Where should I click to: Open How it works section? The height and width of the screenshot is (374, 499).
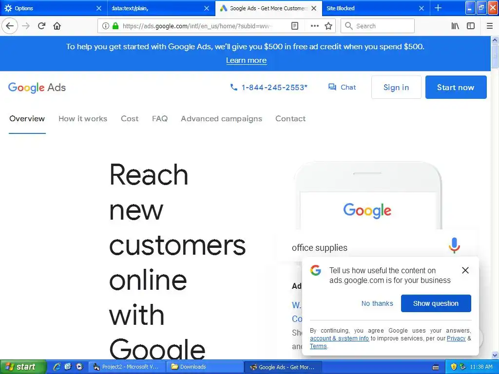[83, 119]
